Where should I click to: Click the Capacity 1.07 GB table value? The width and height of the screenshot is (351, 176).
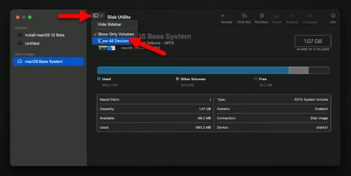(205, 109)
